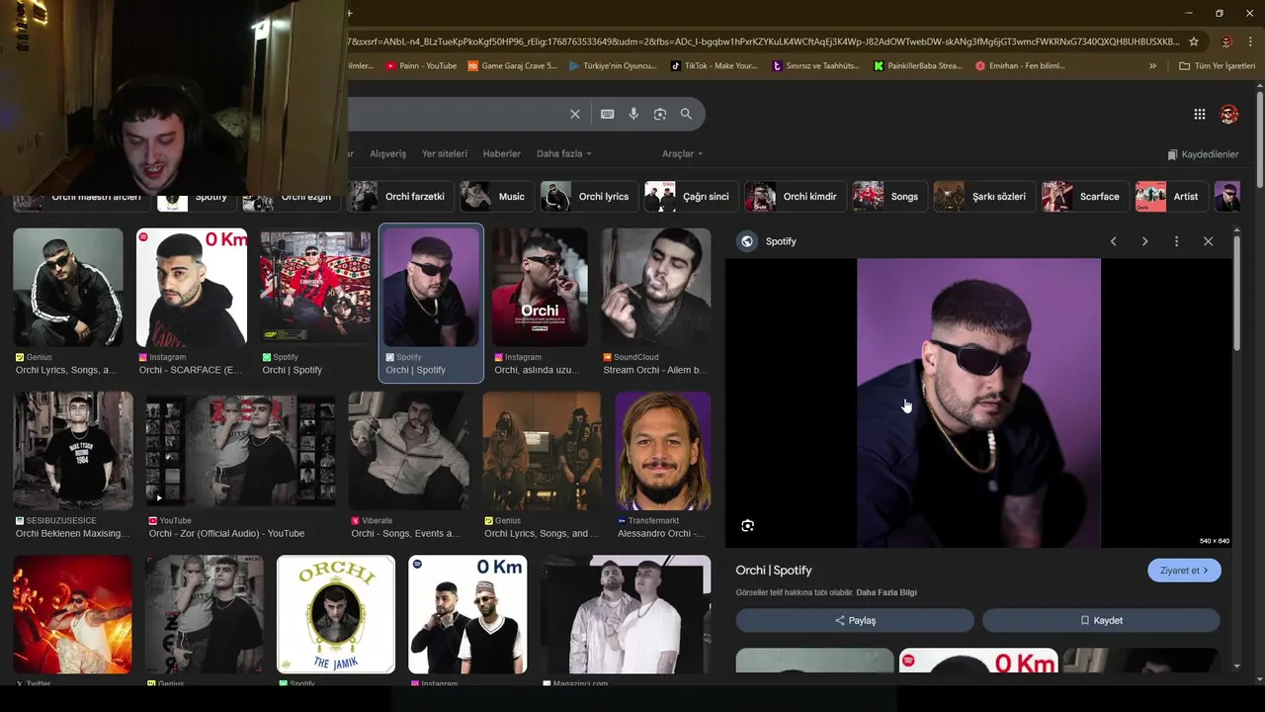Submit search with the magnifier icon

tap(686, 114)
